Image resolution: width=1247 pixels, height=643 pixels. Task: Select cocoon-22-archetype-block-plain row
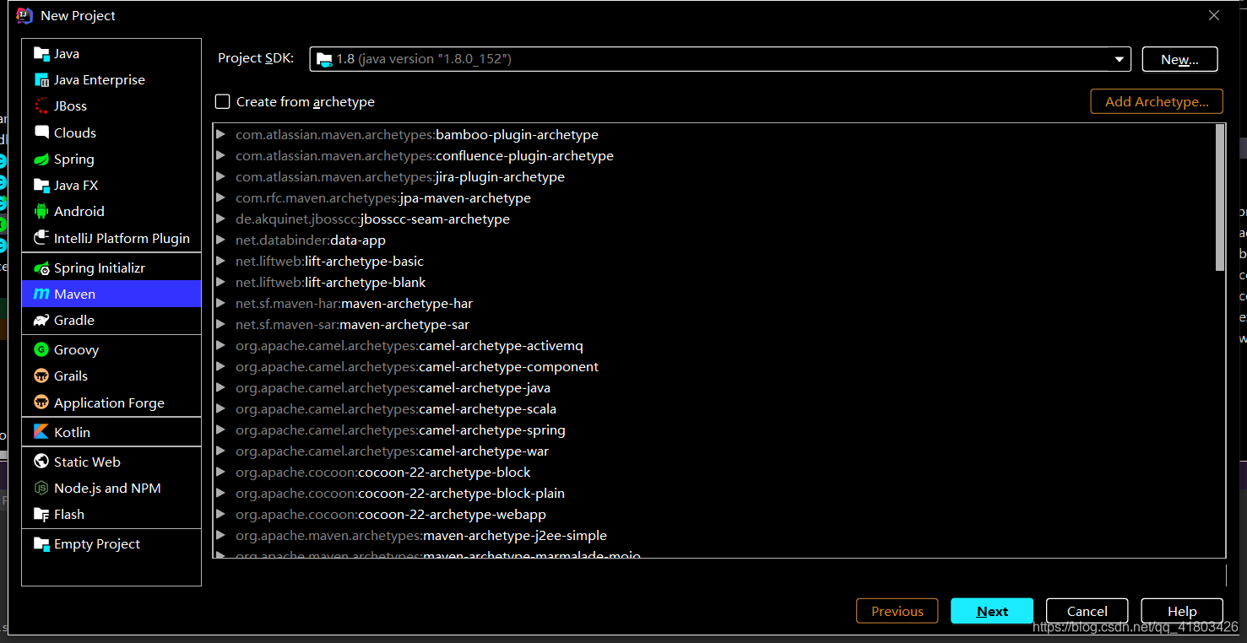(x=714, y=494)
